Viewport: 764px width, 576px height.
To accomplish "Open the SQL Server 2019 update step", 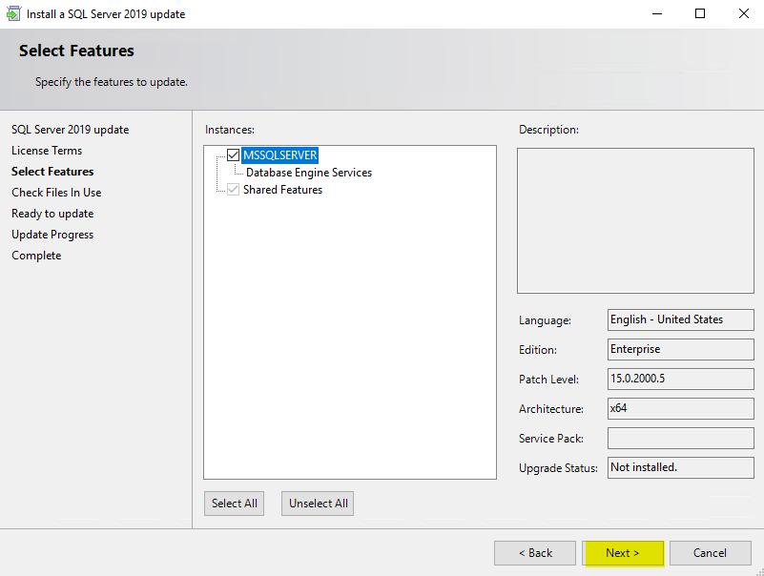I will [70, 130].
